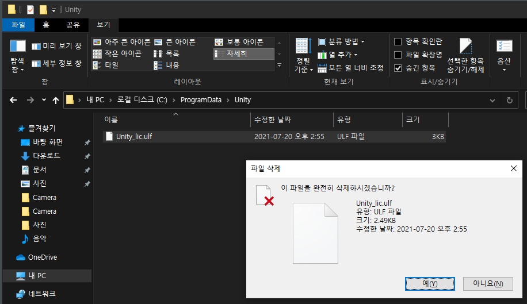Click 모든 열 너비 조정 size columns
The height and width of the screenshot is (304, 527).
coord(350,68)
